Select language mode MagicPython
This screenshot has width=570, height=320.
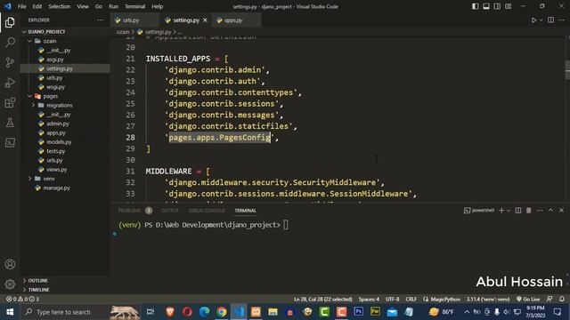442,299
